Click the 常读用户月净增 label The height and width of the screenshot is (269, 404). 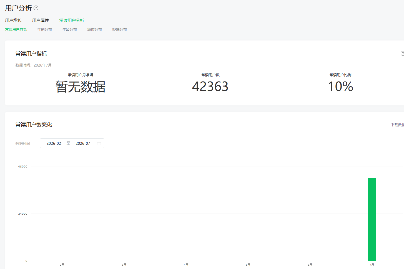(x=81, y=75)
